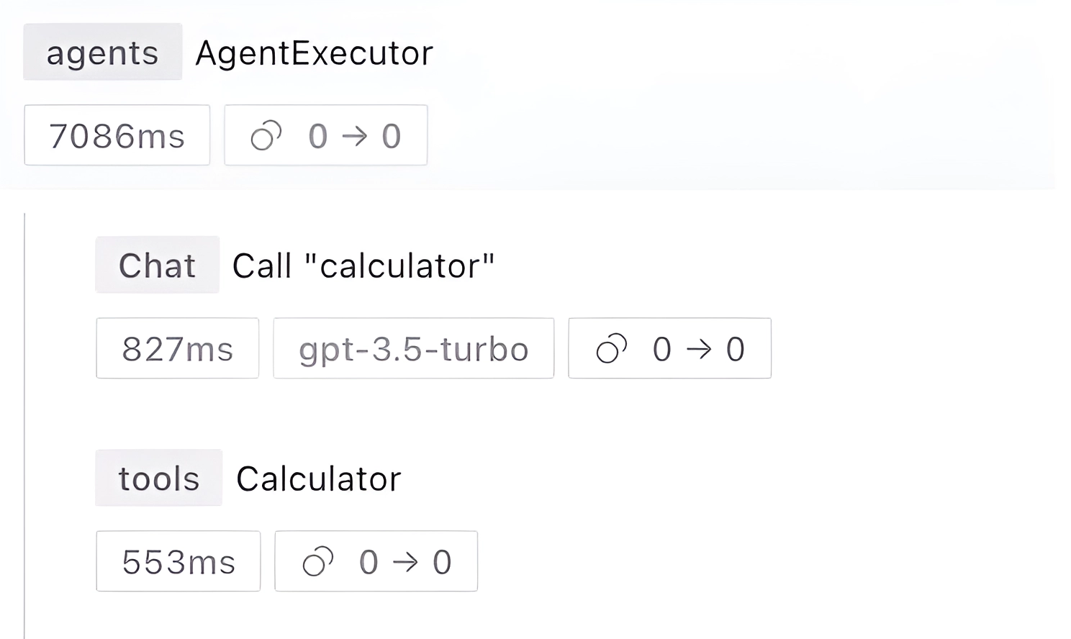Open the Calculator tool step
This screenshot has height=639, width=1071.
[318, 479]
